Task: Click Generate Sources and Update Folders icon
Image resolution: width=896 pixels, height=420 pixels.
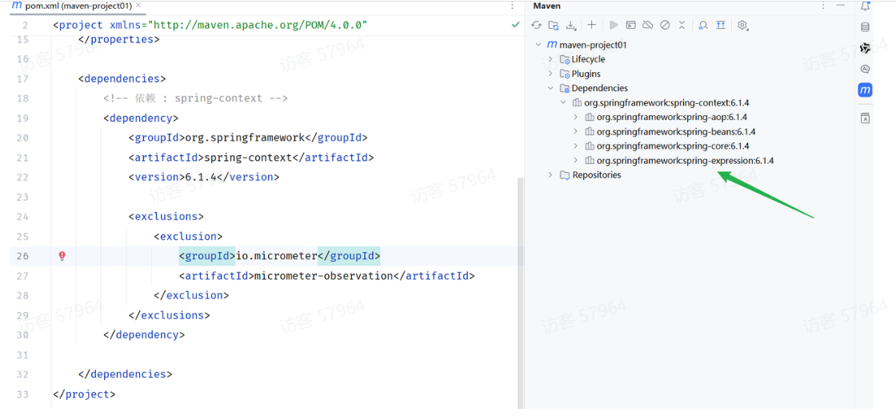Action: 553,25
